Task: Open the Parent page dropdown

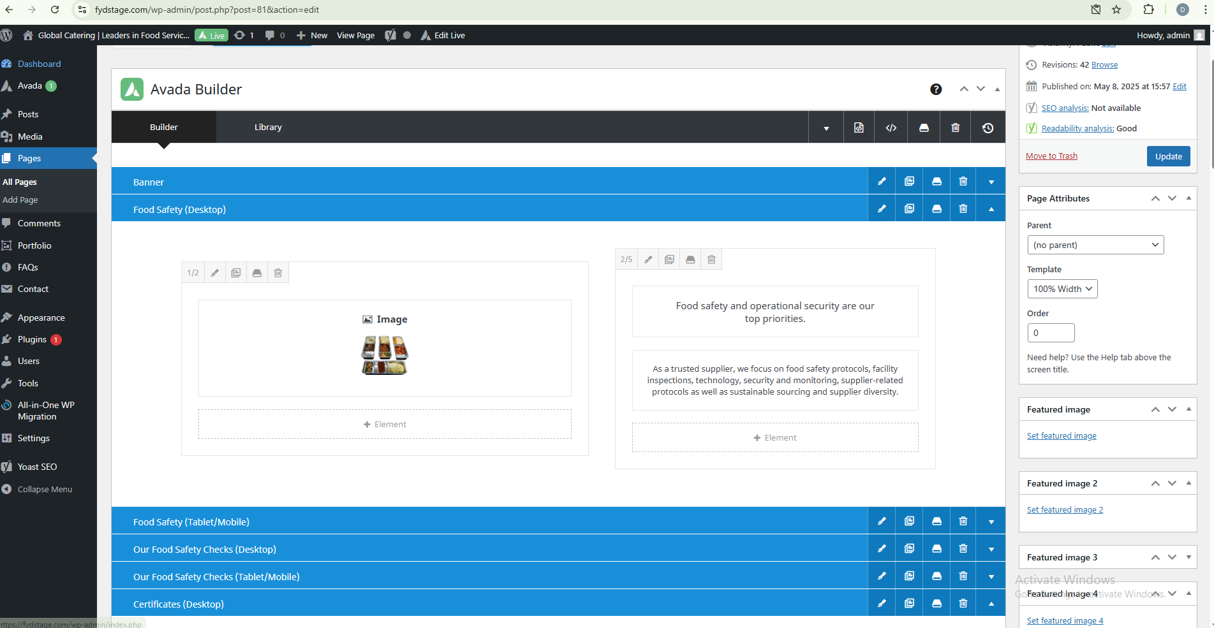Action: coord(1095,245)
